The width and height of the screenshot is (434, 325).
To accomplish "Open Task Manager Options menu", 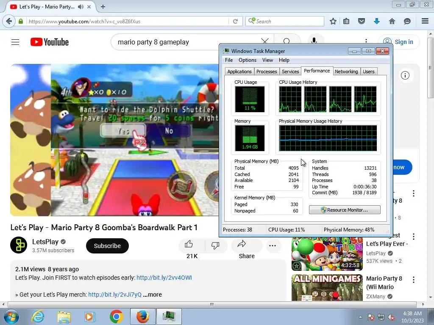I will pyautogui.click(x=248, y=60).
